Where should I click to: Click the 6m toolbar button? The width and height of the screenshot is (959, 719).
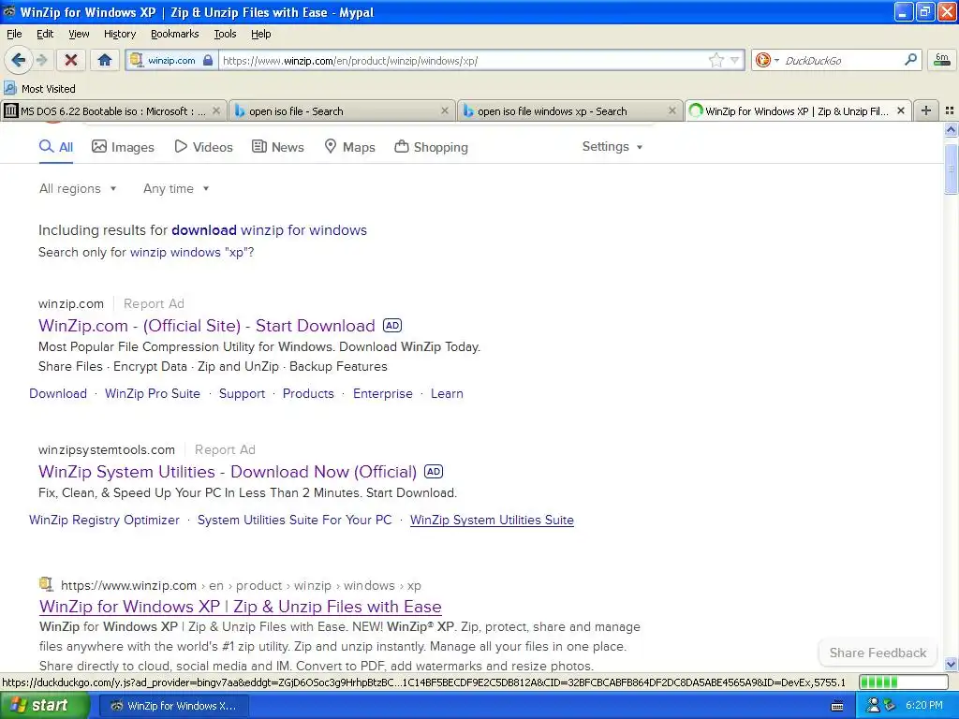[942, 60]
